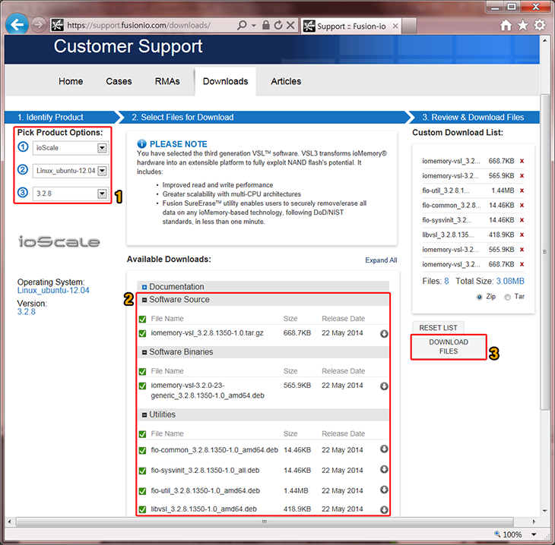Click the DOWNLOAD FILES button
The height and width of the screenshot is (545, 555).
449,347
